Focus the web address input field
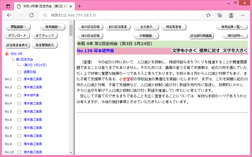Screen dimensions: 252x157 click(120, 15)
